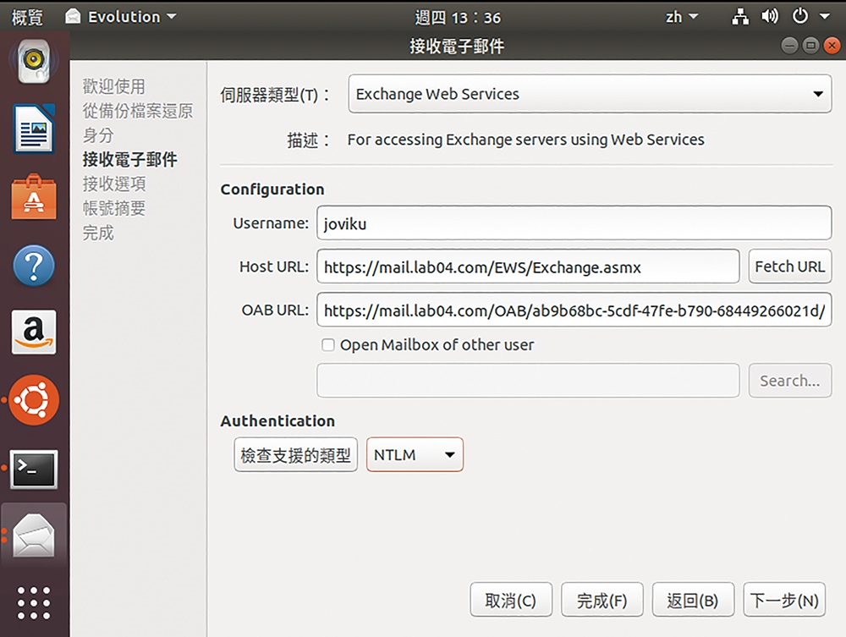The height and width of the screenshot is (637, 846).
Task: Open Help question mark icon
Action: click(34, 266)
